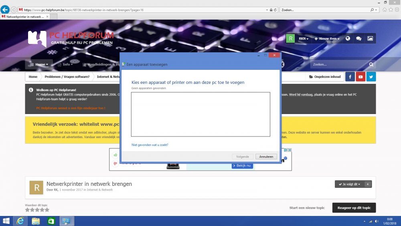Screen dimensions: 401x226
Task: Show hidden tray icons arrow
Action: point(365,221)
